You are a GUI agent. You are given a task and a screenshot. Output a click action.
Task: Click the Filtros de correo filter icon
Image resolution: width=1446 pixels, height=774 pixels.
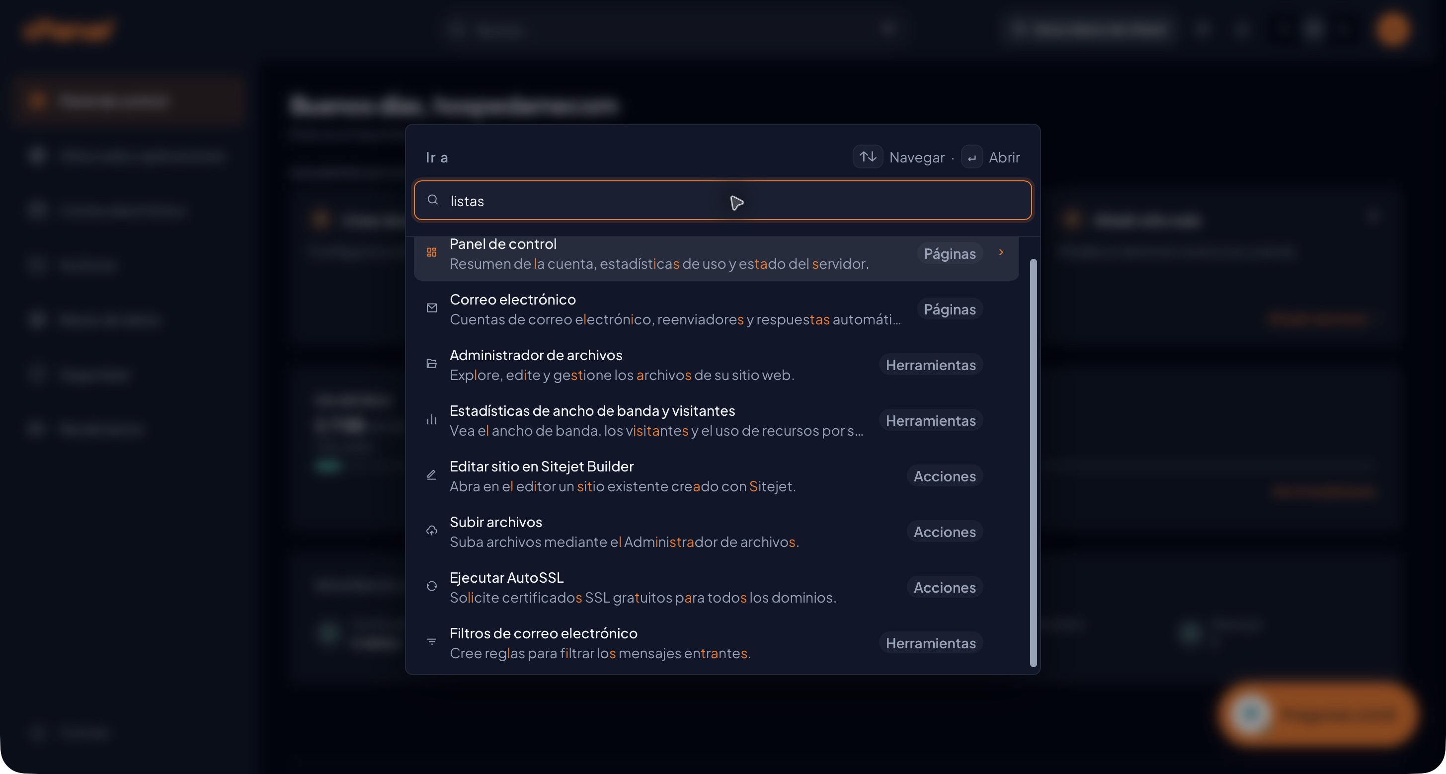tap(432, 641)
